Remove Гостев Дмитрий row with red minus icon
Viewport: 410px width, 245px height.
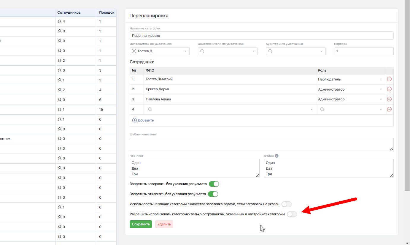(389, 79)
